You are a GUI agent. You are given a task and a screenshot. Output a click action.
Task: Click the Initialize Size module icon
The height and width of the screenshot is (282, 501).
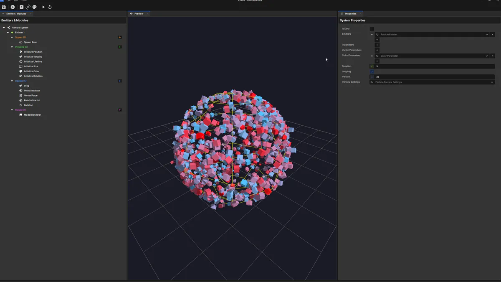coord(21,66)
